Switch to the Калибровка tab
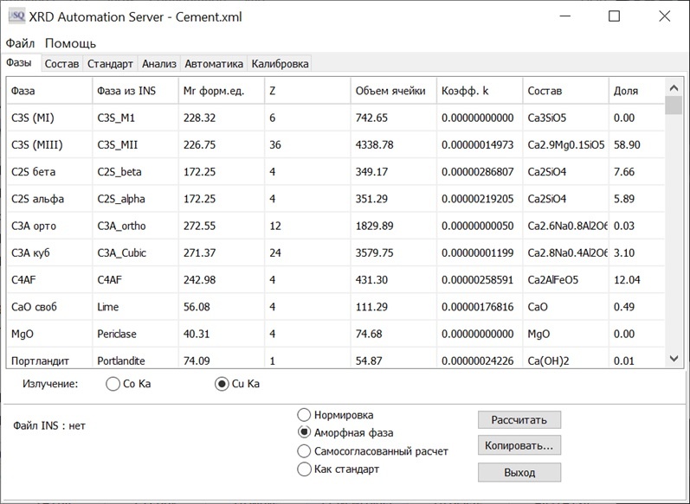 point(280,64)
